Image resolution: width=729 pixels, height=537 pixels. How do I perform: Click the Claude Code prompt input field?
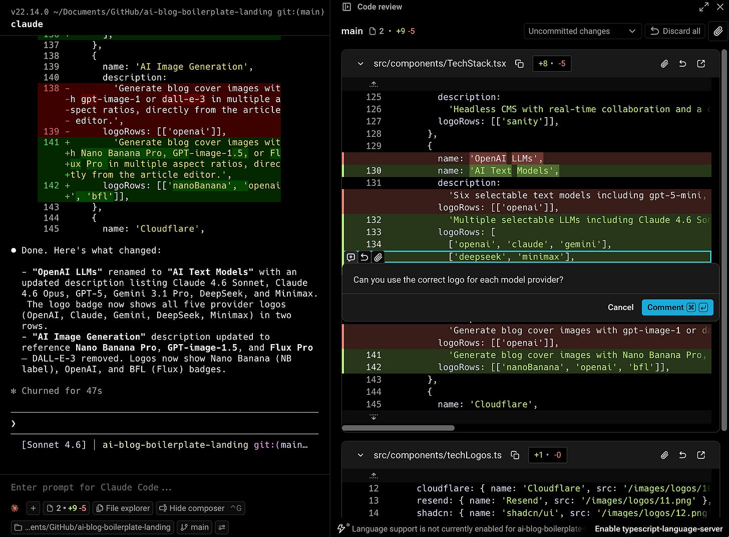[150, 487]
